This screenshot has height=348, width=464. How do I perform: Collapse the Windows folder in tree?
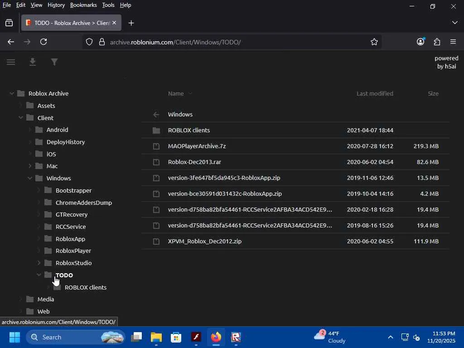tap(30, 178)
